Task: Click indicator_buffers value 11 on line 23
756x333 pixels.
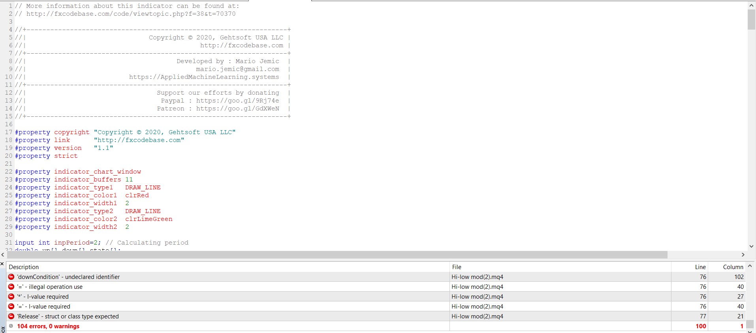Action: click(129, 180)
